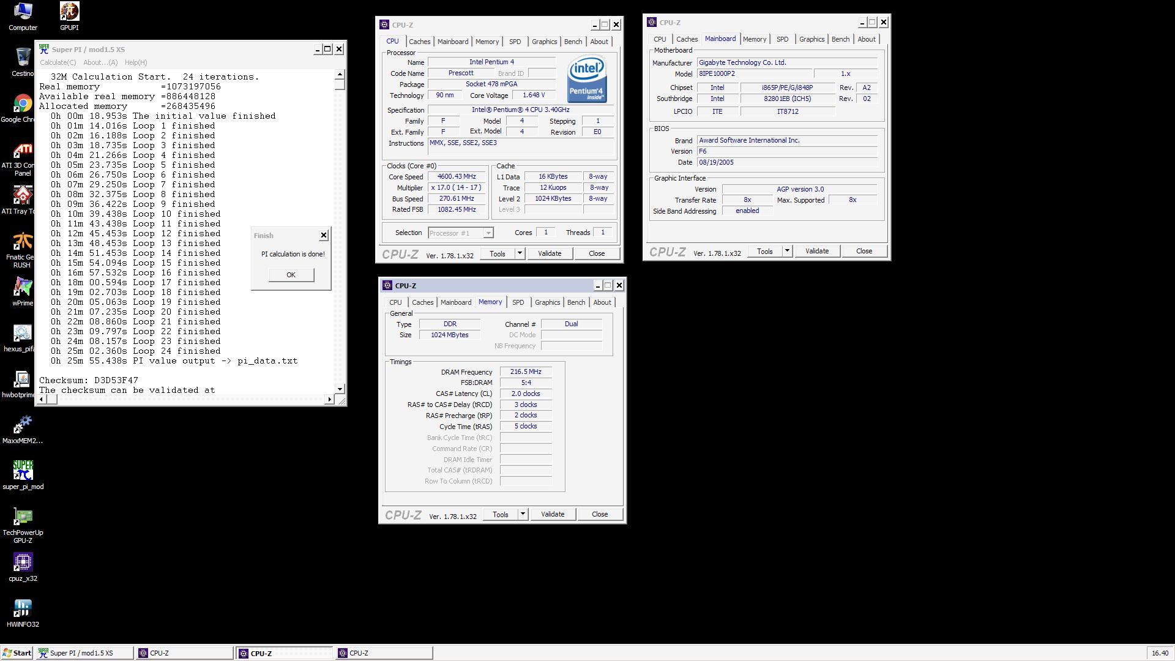
Task: Click Checksum: D3D53F47 line in Super PI
Action: [x=89, y=380]
